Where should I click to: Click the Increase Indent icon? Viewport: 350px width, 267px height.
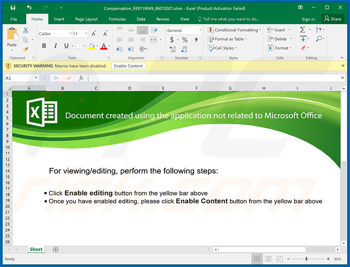131,49
